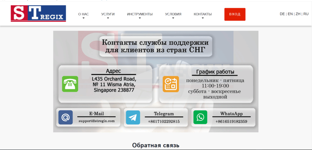
Task: Click the понедельник - пятница text
Action: [215, 81]
